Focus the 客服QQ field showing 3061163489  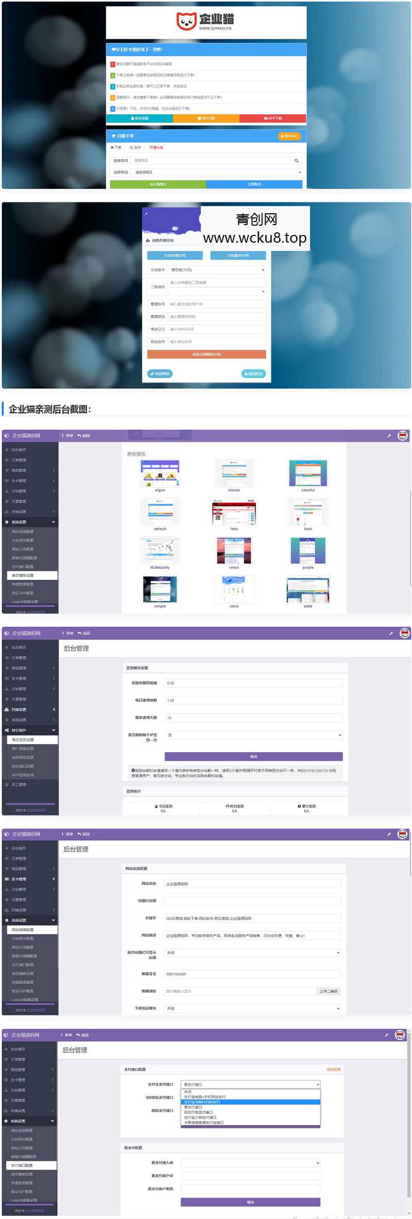[252, 974]
